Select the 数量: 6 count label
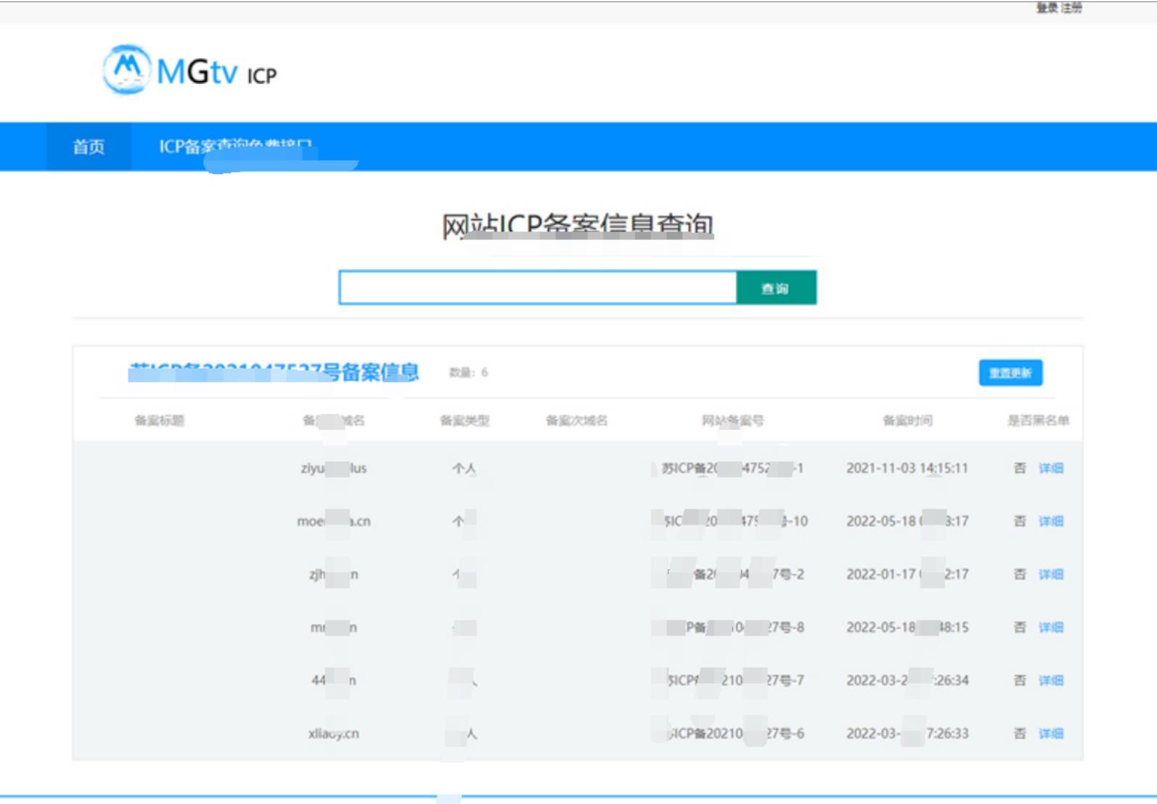Screen dimensions: 1157x804 (x=468, y=372)
